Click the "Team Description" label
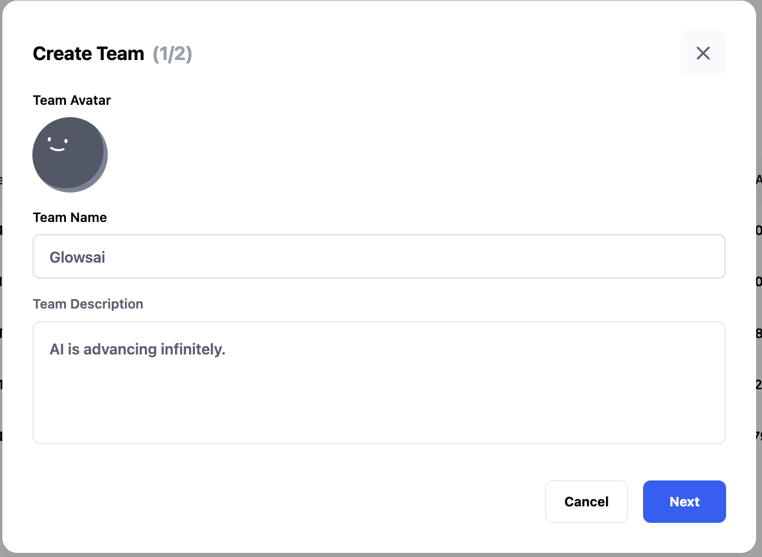 [88, 304]
